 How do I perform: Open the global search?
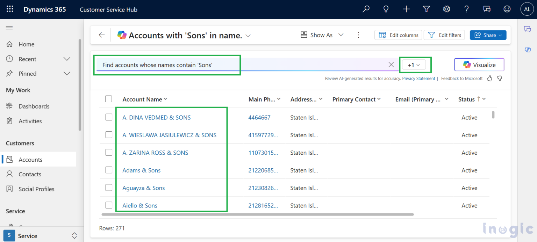366,9
